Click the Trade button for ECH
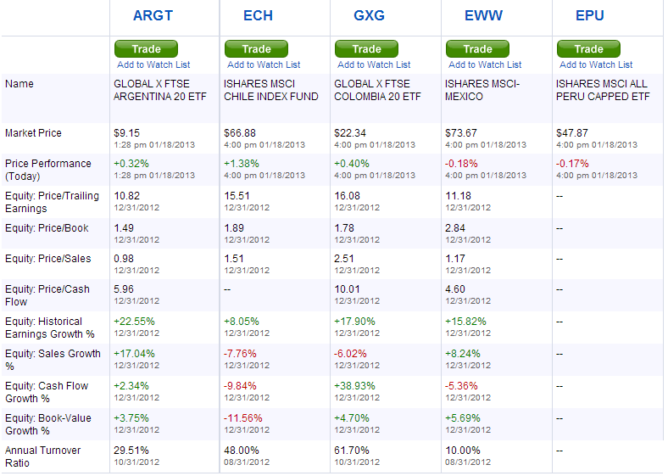The height and width of the screenshot is (476, 668). point(257,49)
